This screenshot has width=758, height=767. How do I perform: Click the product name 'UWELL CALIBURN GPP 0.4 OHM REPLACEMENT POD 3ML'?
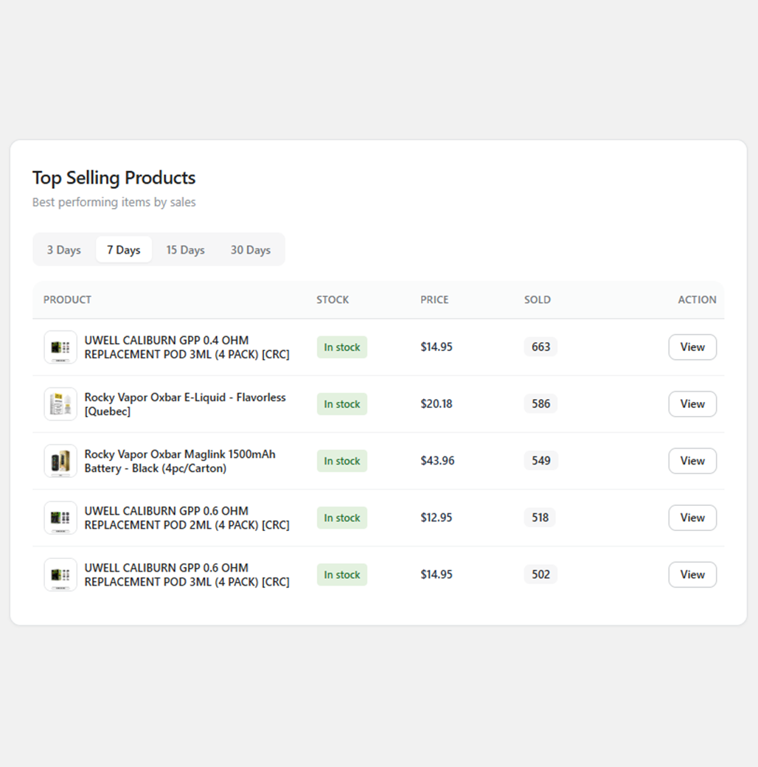coord(187,347)
